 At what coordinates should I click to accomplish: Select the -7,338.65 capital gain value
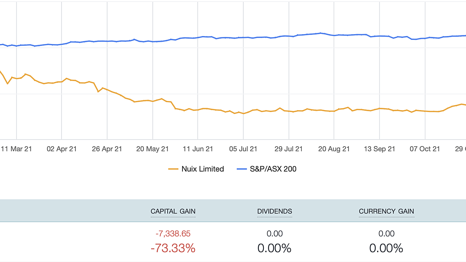click(x=173, y=234)
